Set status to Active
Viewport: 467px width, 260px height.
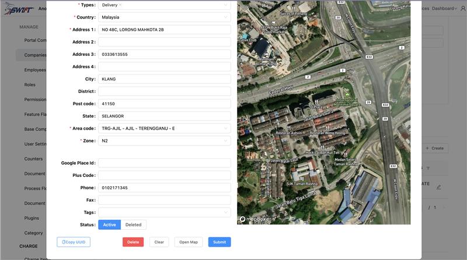[109, 225]
